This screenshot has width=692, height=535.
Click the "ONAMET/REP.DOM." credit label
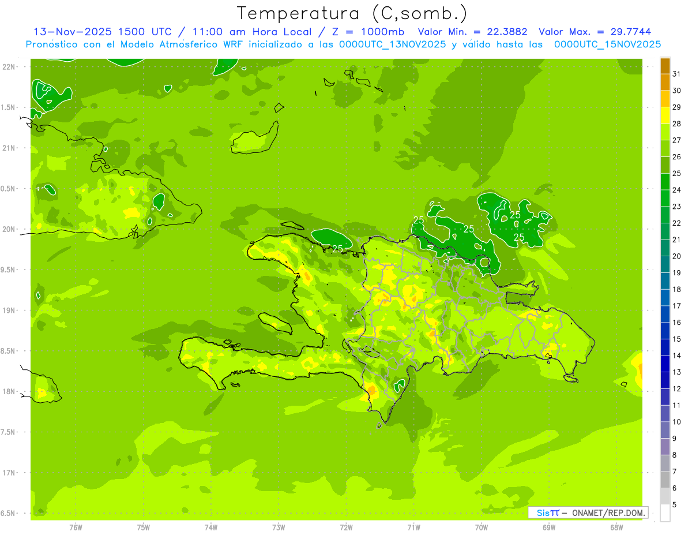pos(610,512)
